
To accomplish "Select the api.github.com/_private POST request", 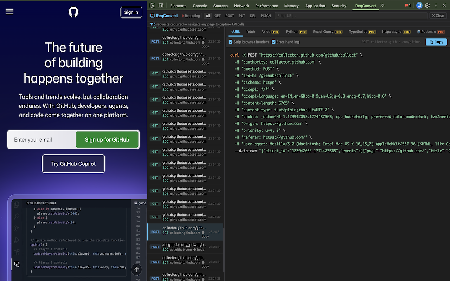I will coord(185,247).
